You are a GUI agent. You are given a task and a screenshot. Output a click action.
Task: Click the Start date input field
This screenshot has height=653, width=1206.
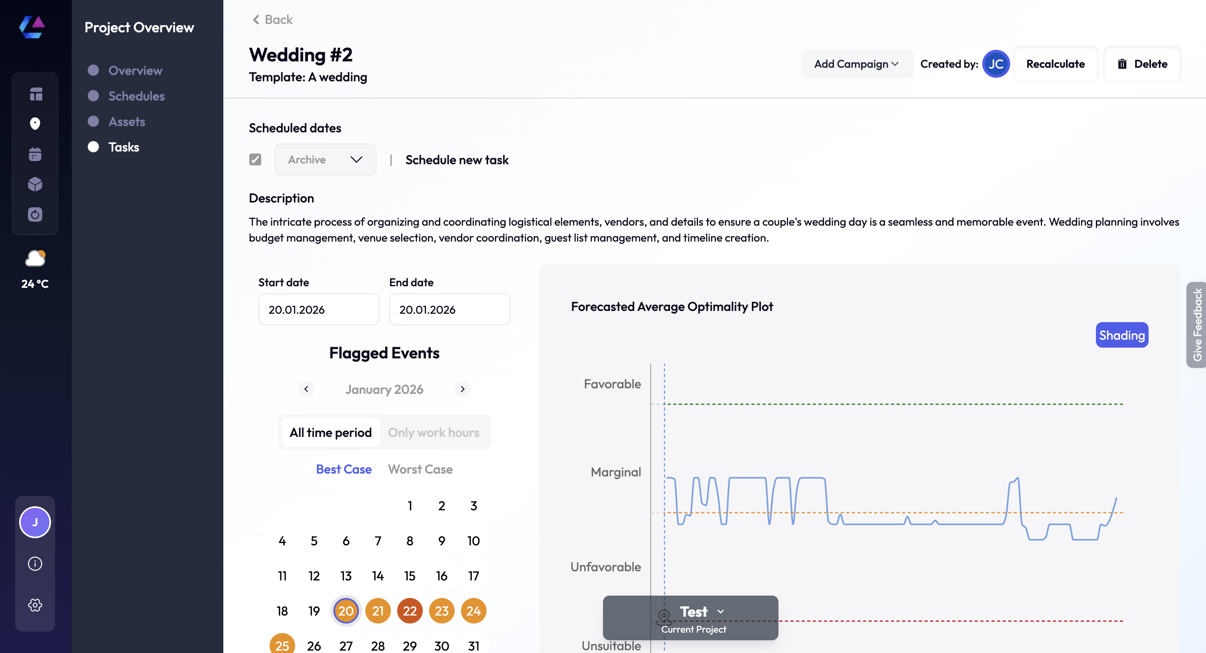click(318, 309)
